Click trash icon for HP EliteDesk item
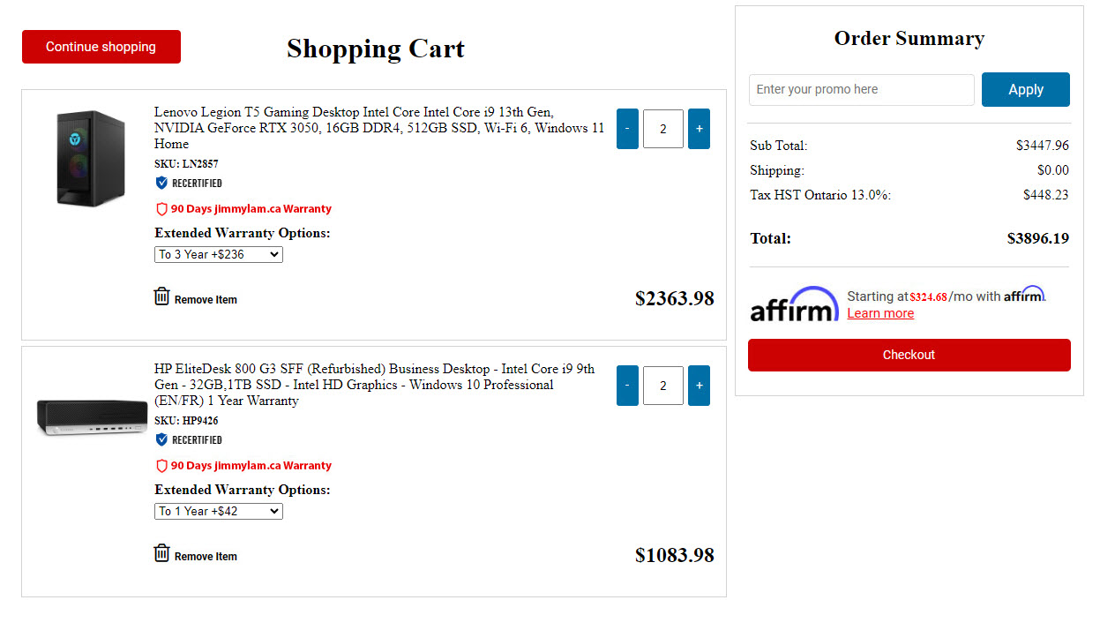The width and height of the screenshot is (1100, 630). (x=161, y=553)
